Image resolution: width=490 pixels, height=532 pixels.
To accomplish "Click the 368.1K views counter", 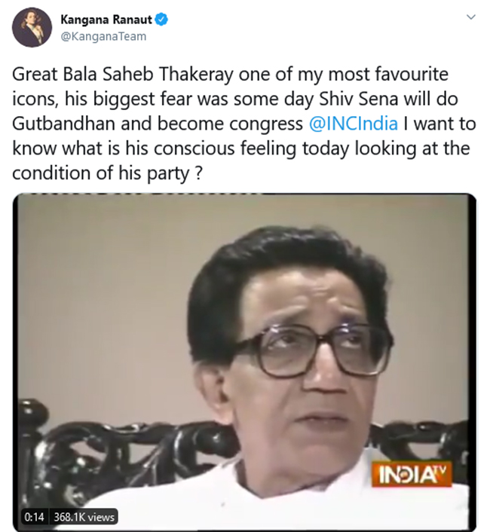I will (x=84, y=517).
